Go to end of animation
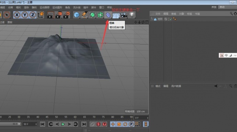 pyautogui.click(x=84, y=124)
